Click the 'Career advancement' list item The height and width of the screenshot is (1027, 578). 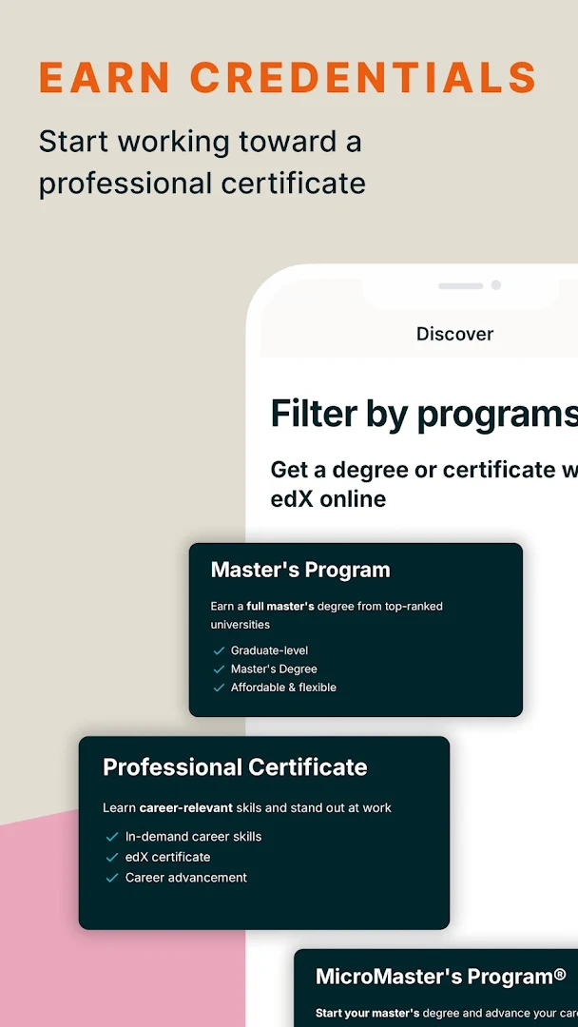pyautogui.click(x=186, y=877)
